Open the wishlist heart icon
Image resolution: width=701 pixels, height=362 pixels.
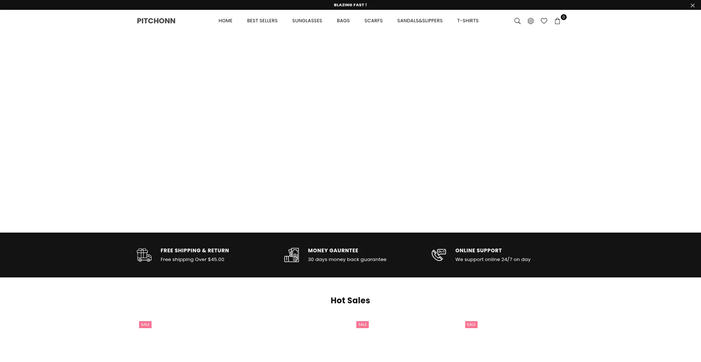(544, 21)
